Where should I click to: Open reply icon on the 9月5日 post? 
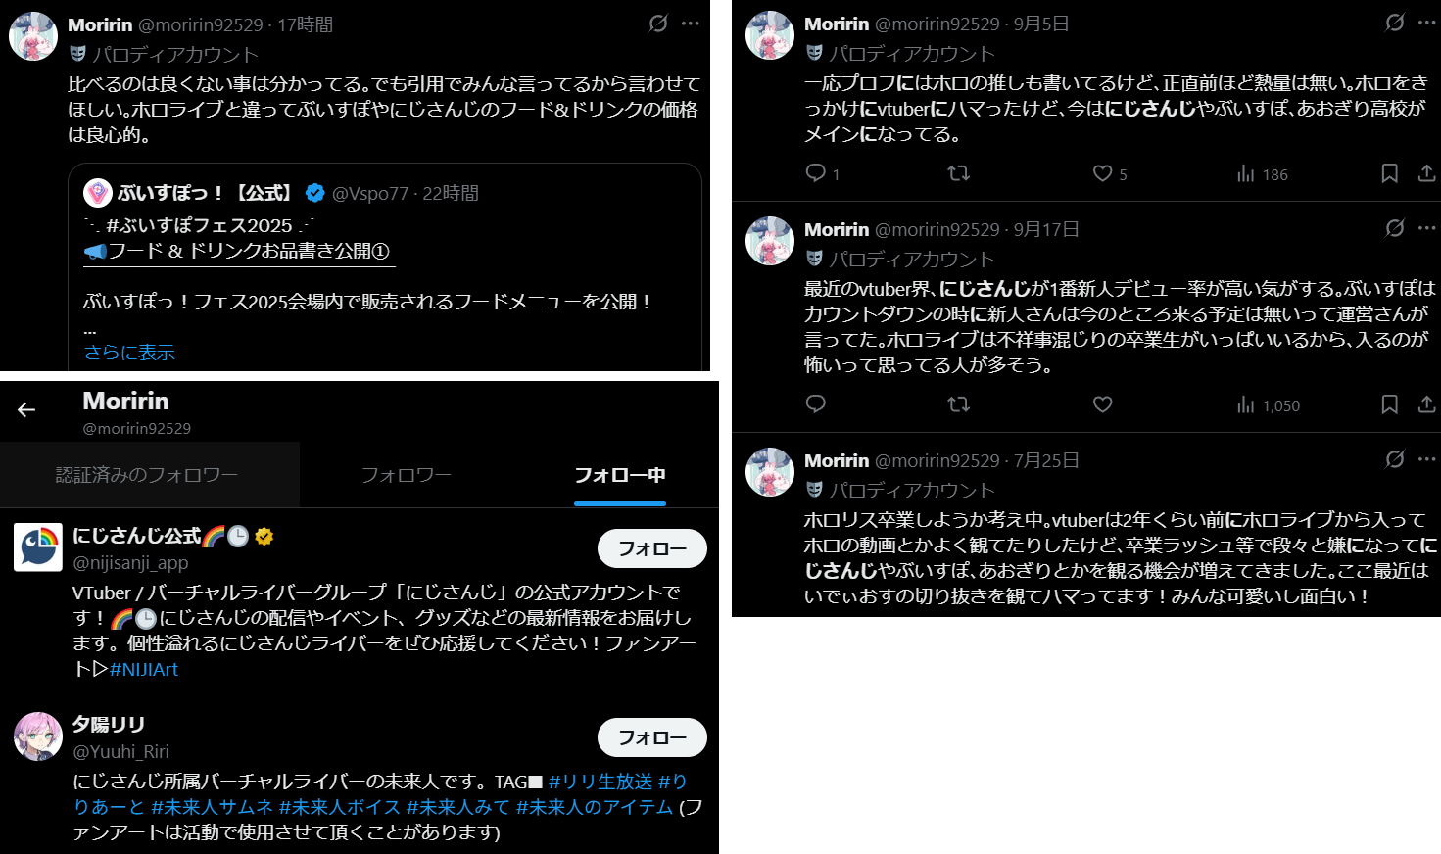(x=815, y=173)
